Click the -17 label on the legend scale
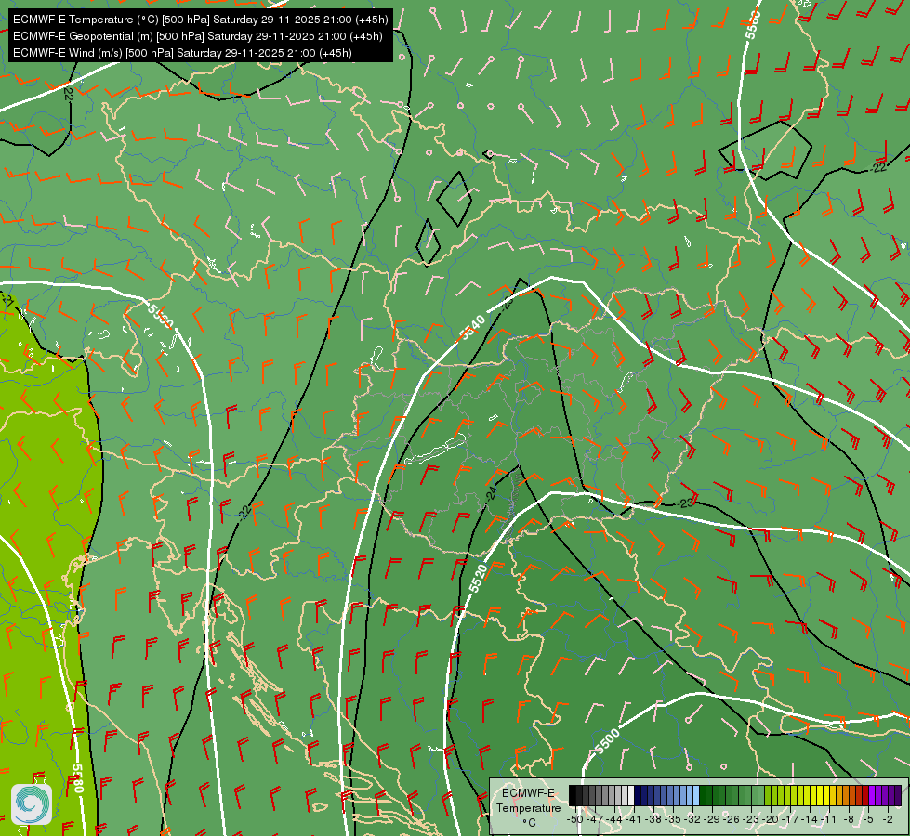 tap(790, 819)
